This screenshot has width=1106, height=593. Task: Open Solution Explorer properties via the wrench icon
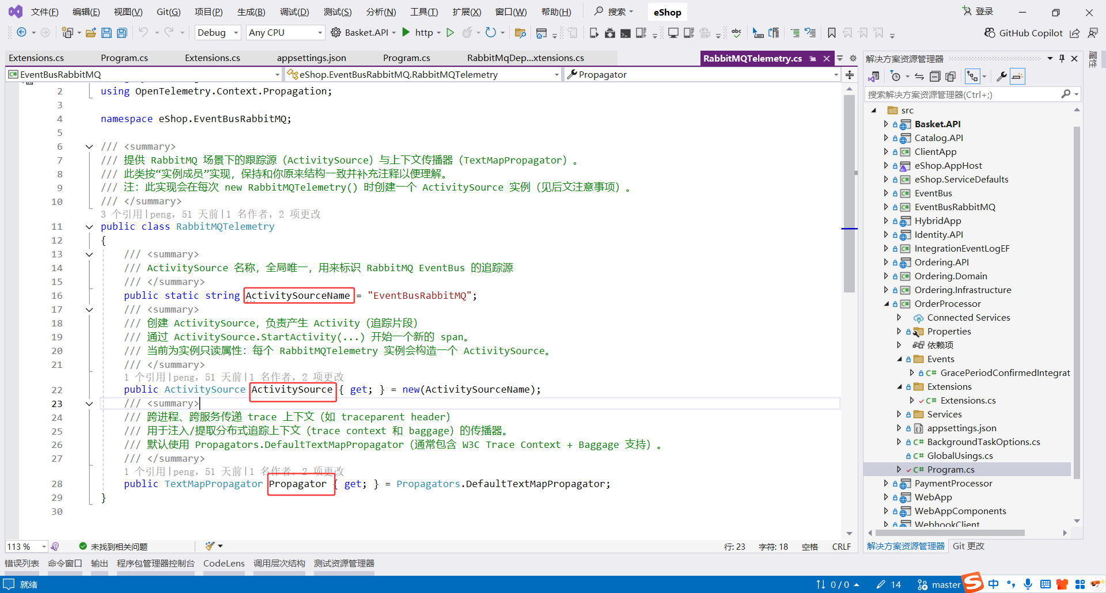(x=1002, y=76)
